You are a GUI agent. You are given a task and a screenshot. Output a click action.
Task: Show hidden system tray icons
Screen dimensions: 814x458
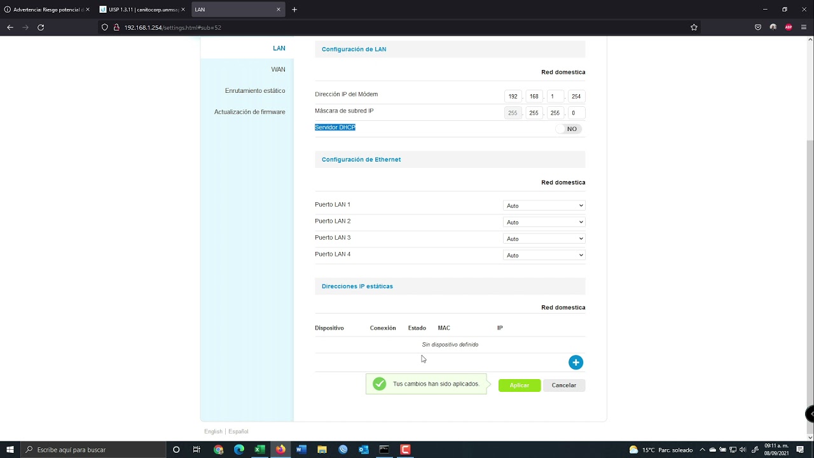702,450
